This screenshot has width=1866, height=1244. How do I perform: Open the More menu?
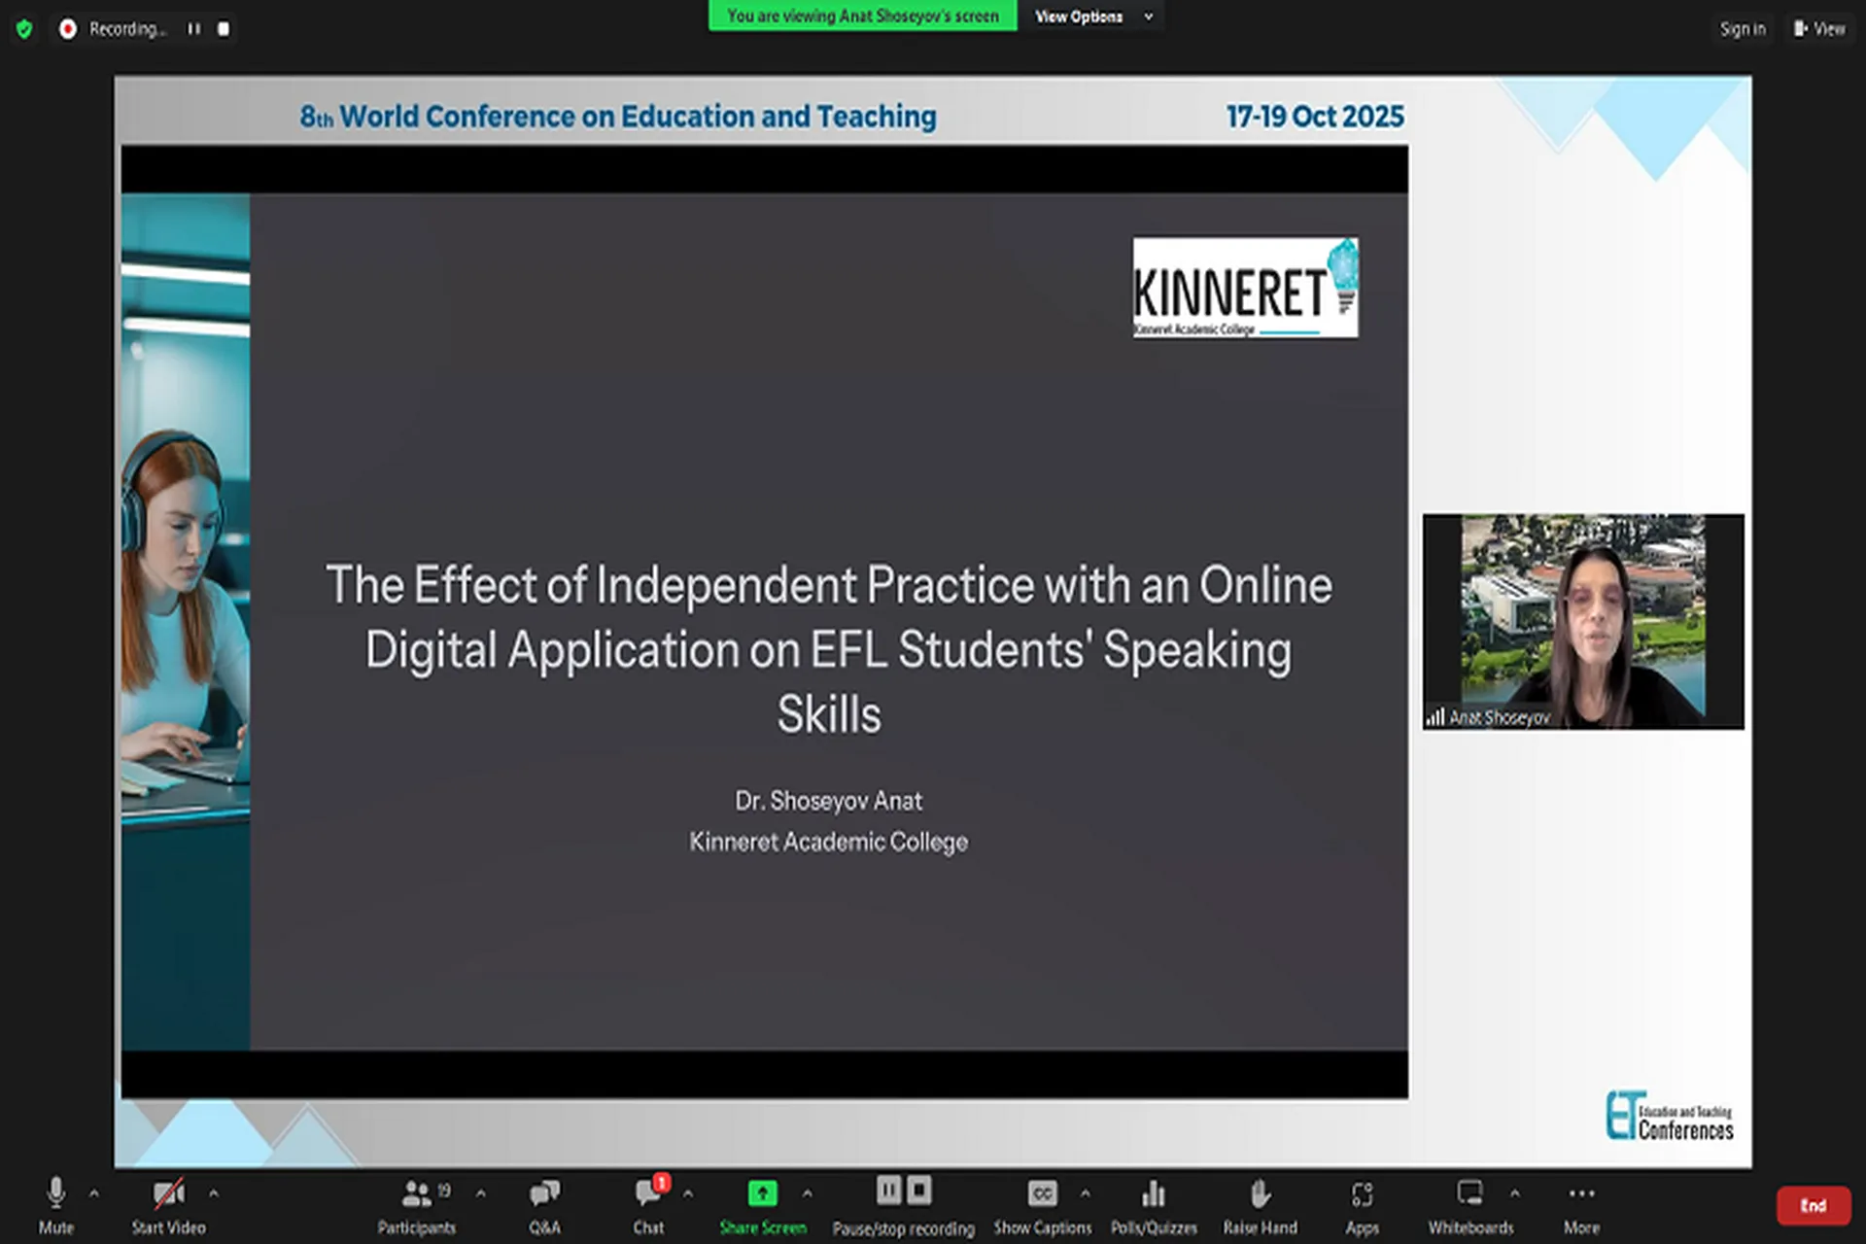[1581, 1193]
